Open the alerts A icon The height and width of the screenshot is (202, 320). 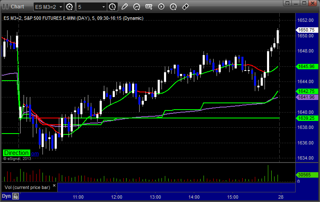(173, 7)
